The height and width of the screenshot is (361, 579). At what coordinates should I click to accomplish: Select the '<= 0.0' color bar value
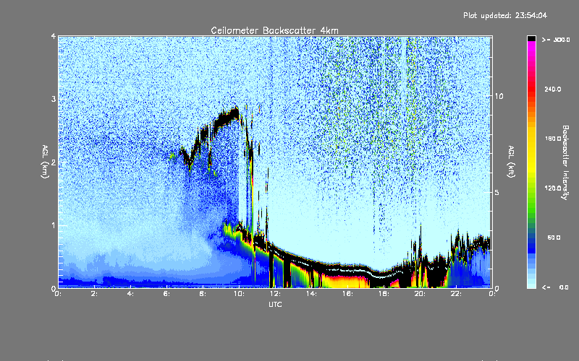pos(555,287)
